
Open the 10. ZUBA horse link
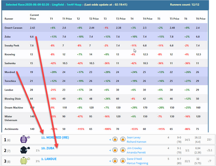(48, 148)
